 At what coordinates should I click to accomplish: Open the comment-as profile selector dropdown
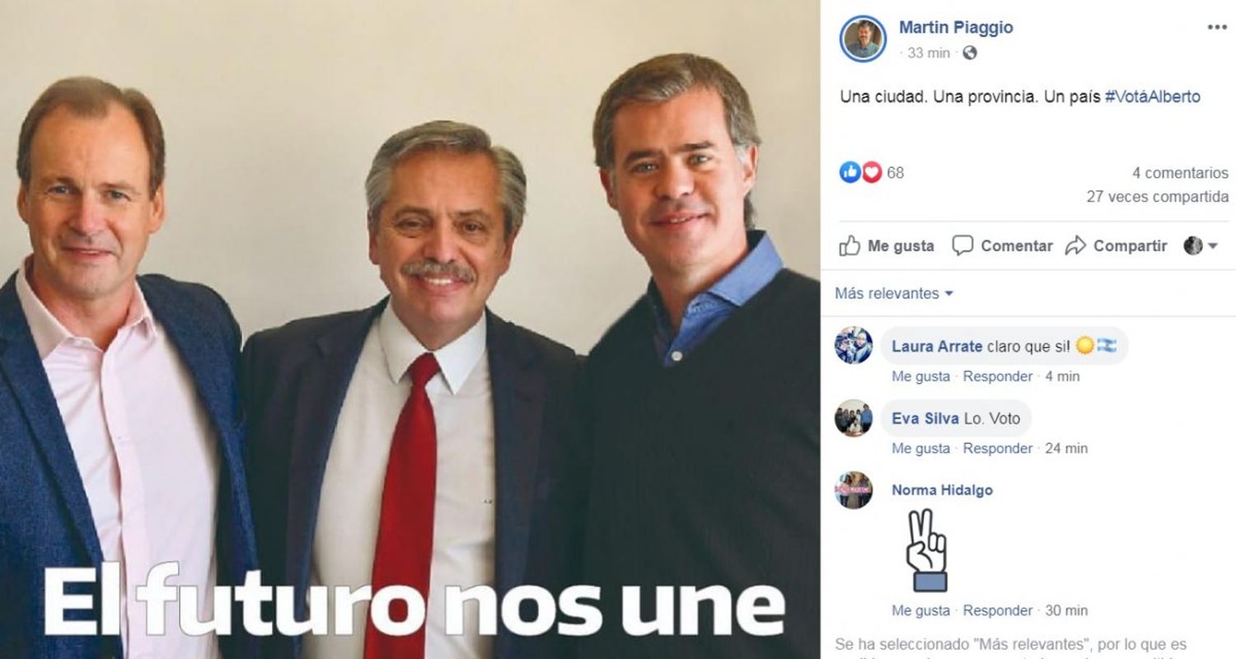click(x=1201, y=245)
